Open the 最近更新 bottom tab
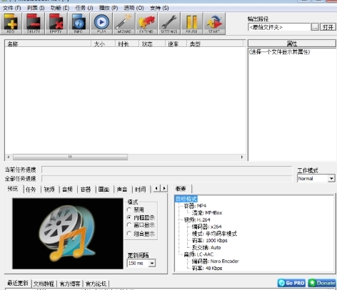337x290 pixels. [18, 283]
